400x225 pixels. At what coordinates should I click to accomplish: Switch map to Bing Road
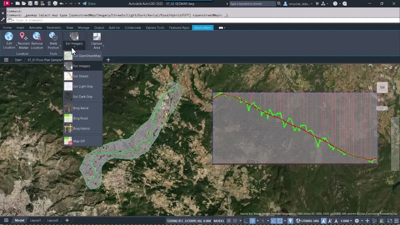pyautogui.click(x=83, y=118)
